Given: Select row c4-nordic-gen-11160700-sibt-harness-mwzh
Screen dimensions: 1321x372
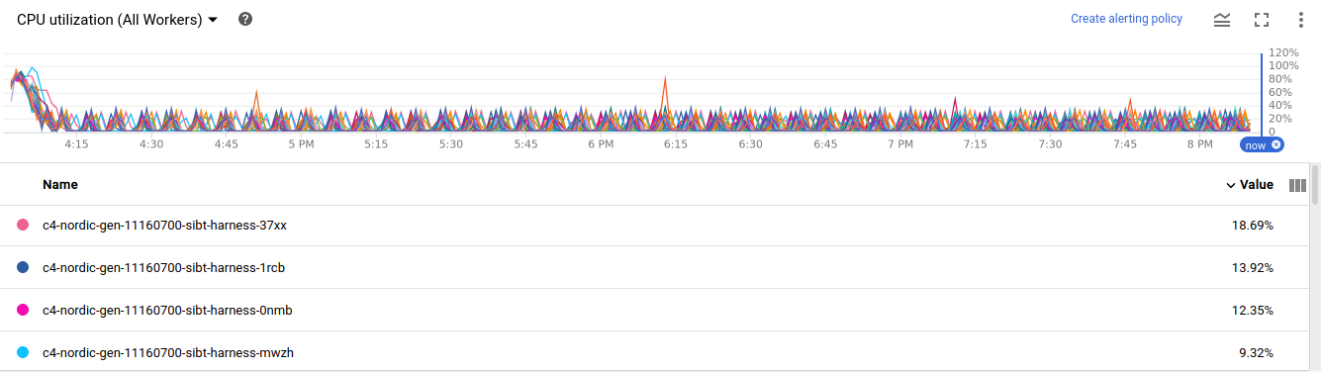Looking at the screenshot, I should pos(655,351).
